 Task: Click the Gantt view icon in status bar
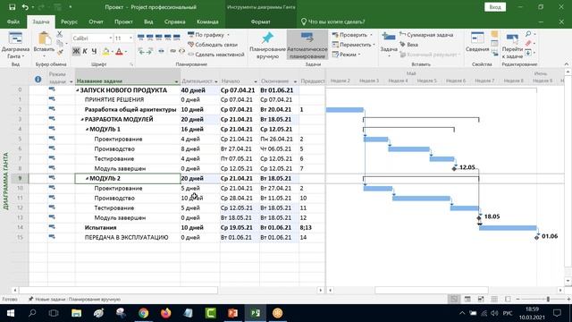[454, 299]
